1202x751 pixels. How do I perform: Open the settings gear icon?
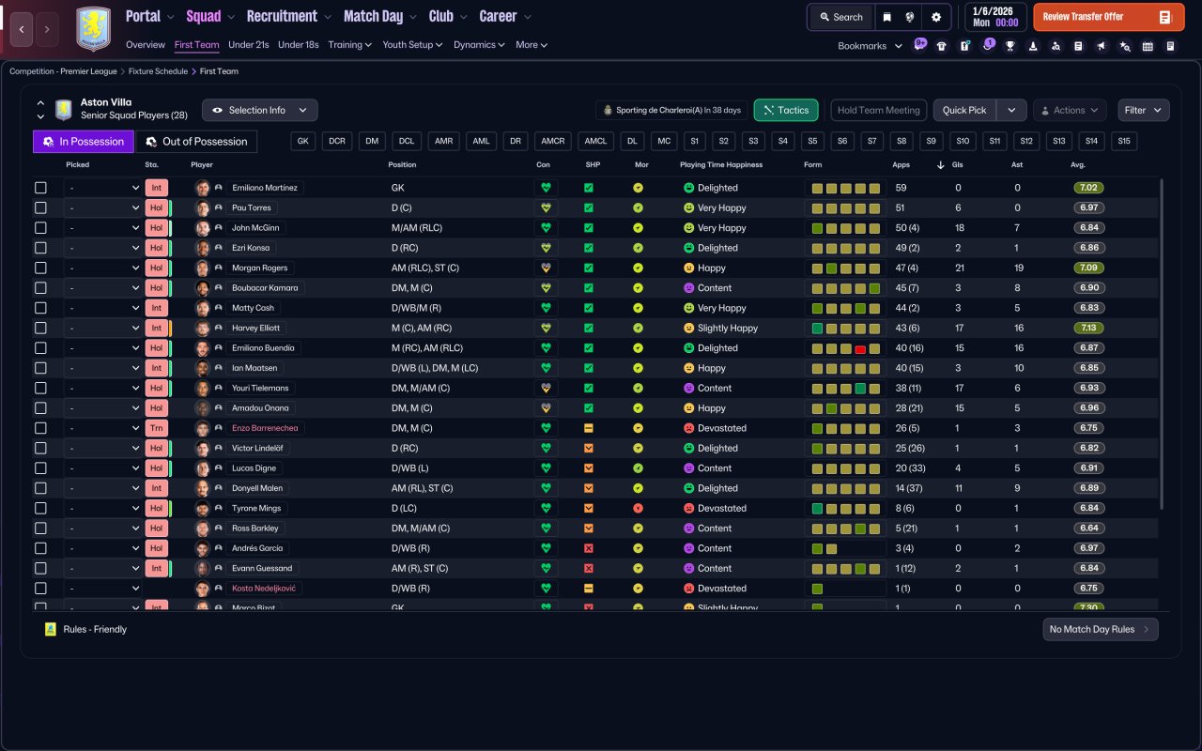[x=936, y=17]
